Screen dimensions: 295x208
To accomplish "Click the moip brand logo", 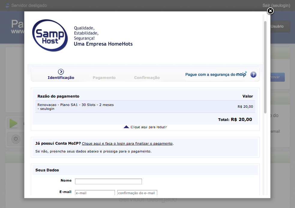I will coord(241,74).
